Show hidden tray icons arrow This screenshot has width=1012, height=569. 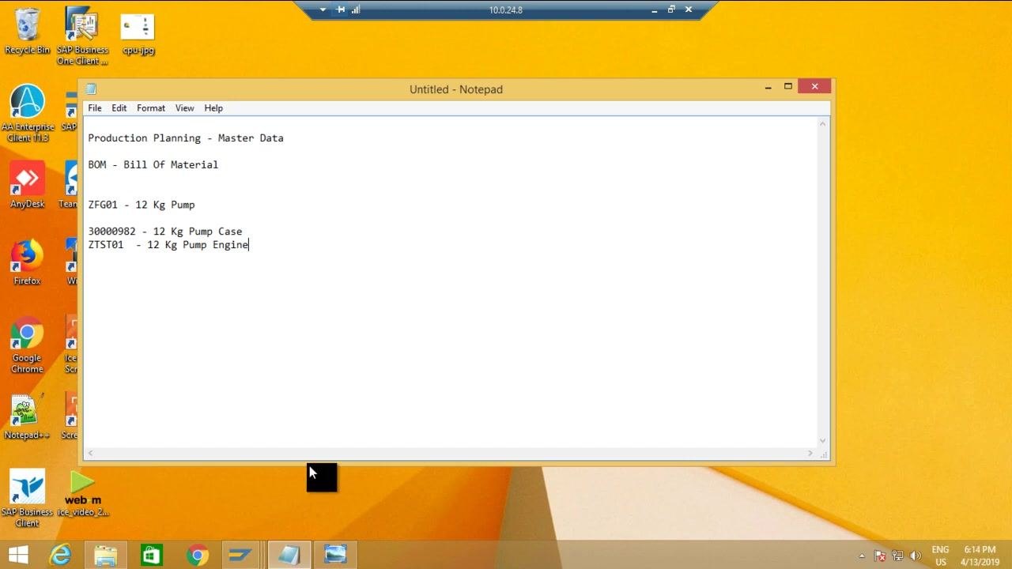point(862,556)
